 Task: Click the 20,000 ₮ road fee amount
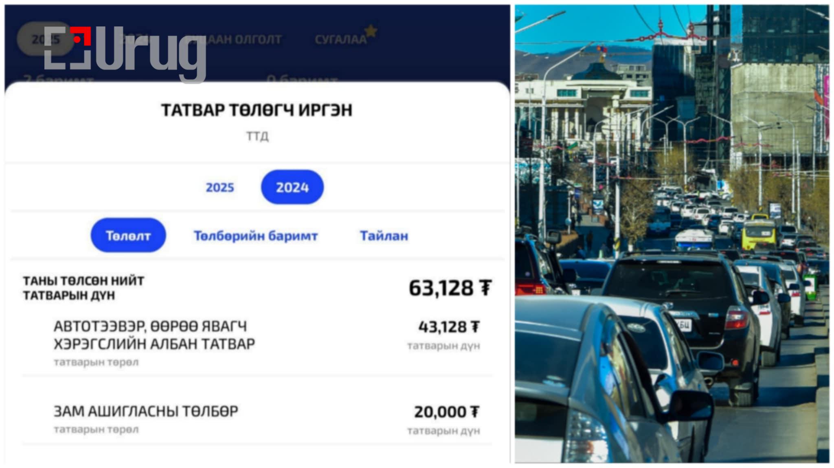coord(447,412)
